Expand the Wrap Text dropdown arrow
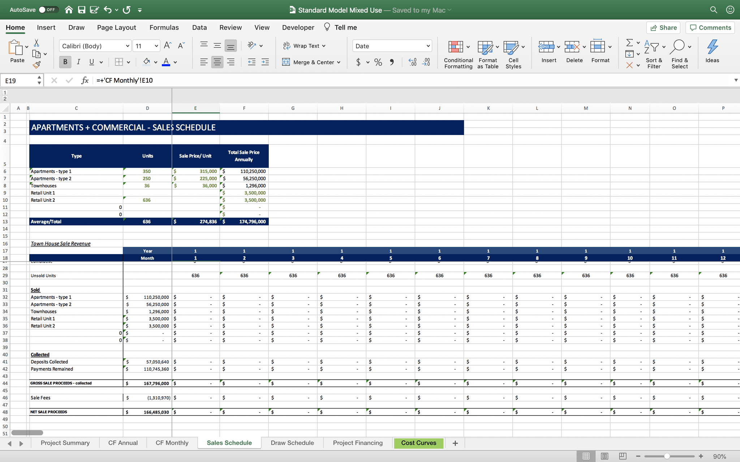740x462 pixels. point(324,46)
